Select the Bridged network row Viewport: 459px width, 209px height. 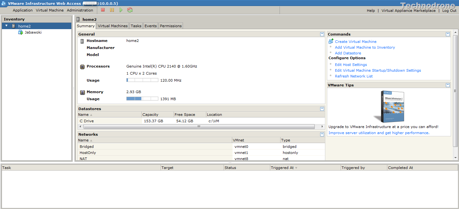coord(201,147)
